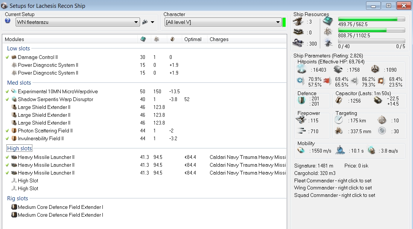Click the armor hitpoints icon showing 1758
The width and height of the screenshot is (413, 229).
pyautogui.click(x=338, y=69)
